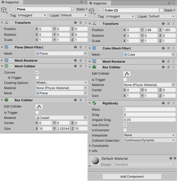Click Add Component button
Viewport: 178px width, 181px height.
click(132, 177)
